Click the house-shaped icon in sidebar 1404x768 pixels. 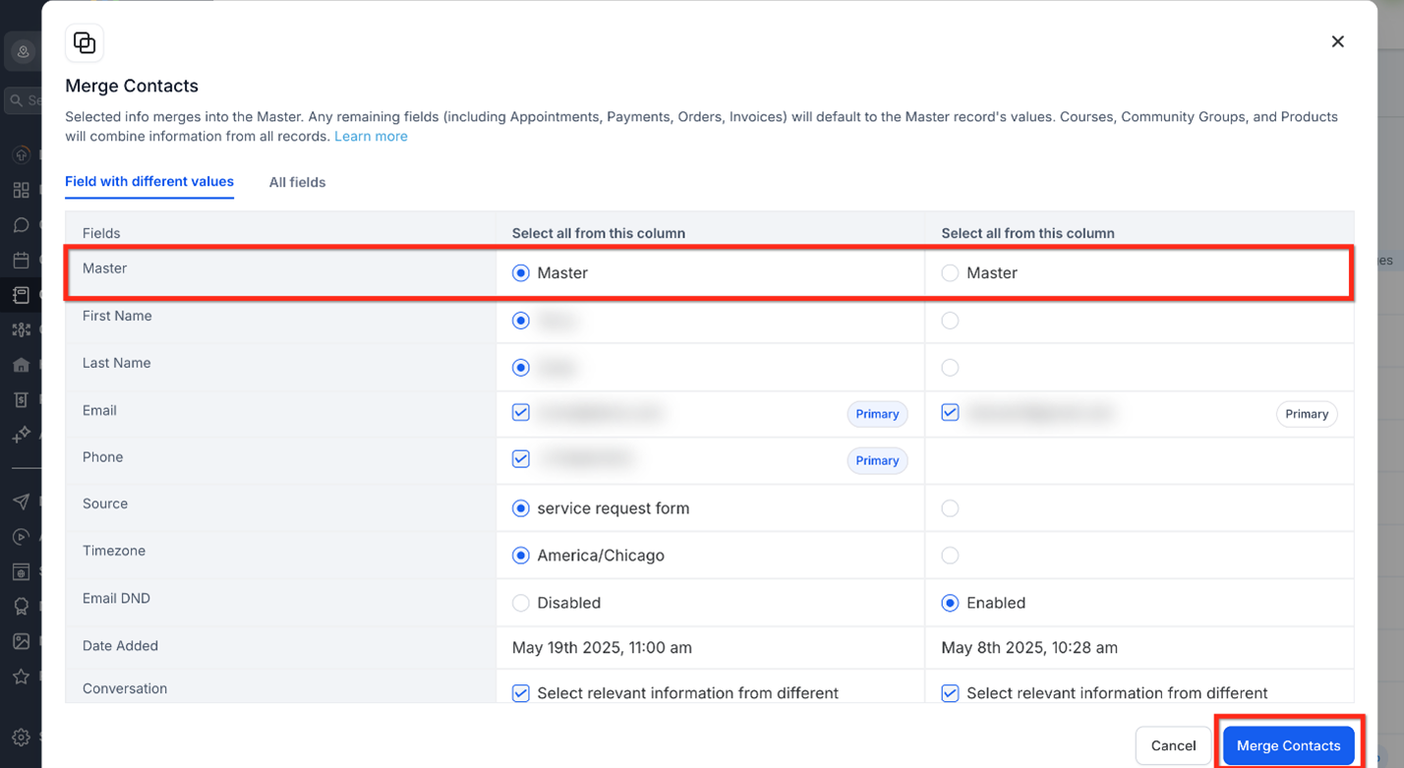tap(21, 365)
